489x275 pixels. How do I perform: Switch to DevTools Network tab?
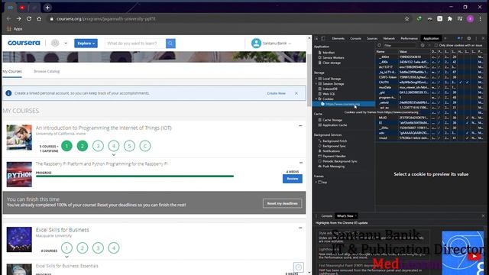[x=389, y=38]
